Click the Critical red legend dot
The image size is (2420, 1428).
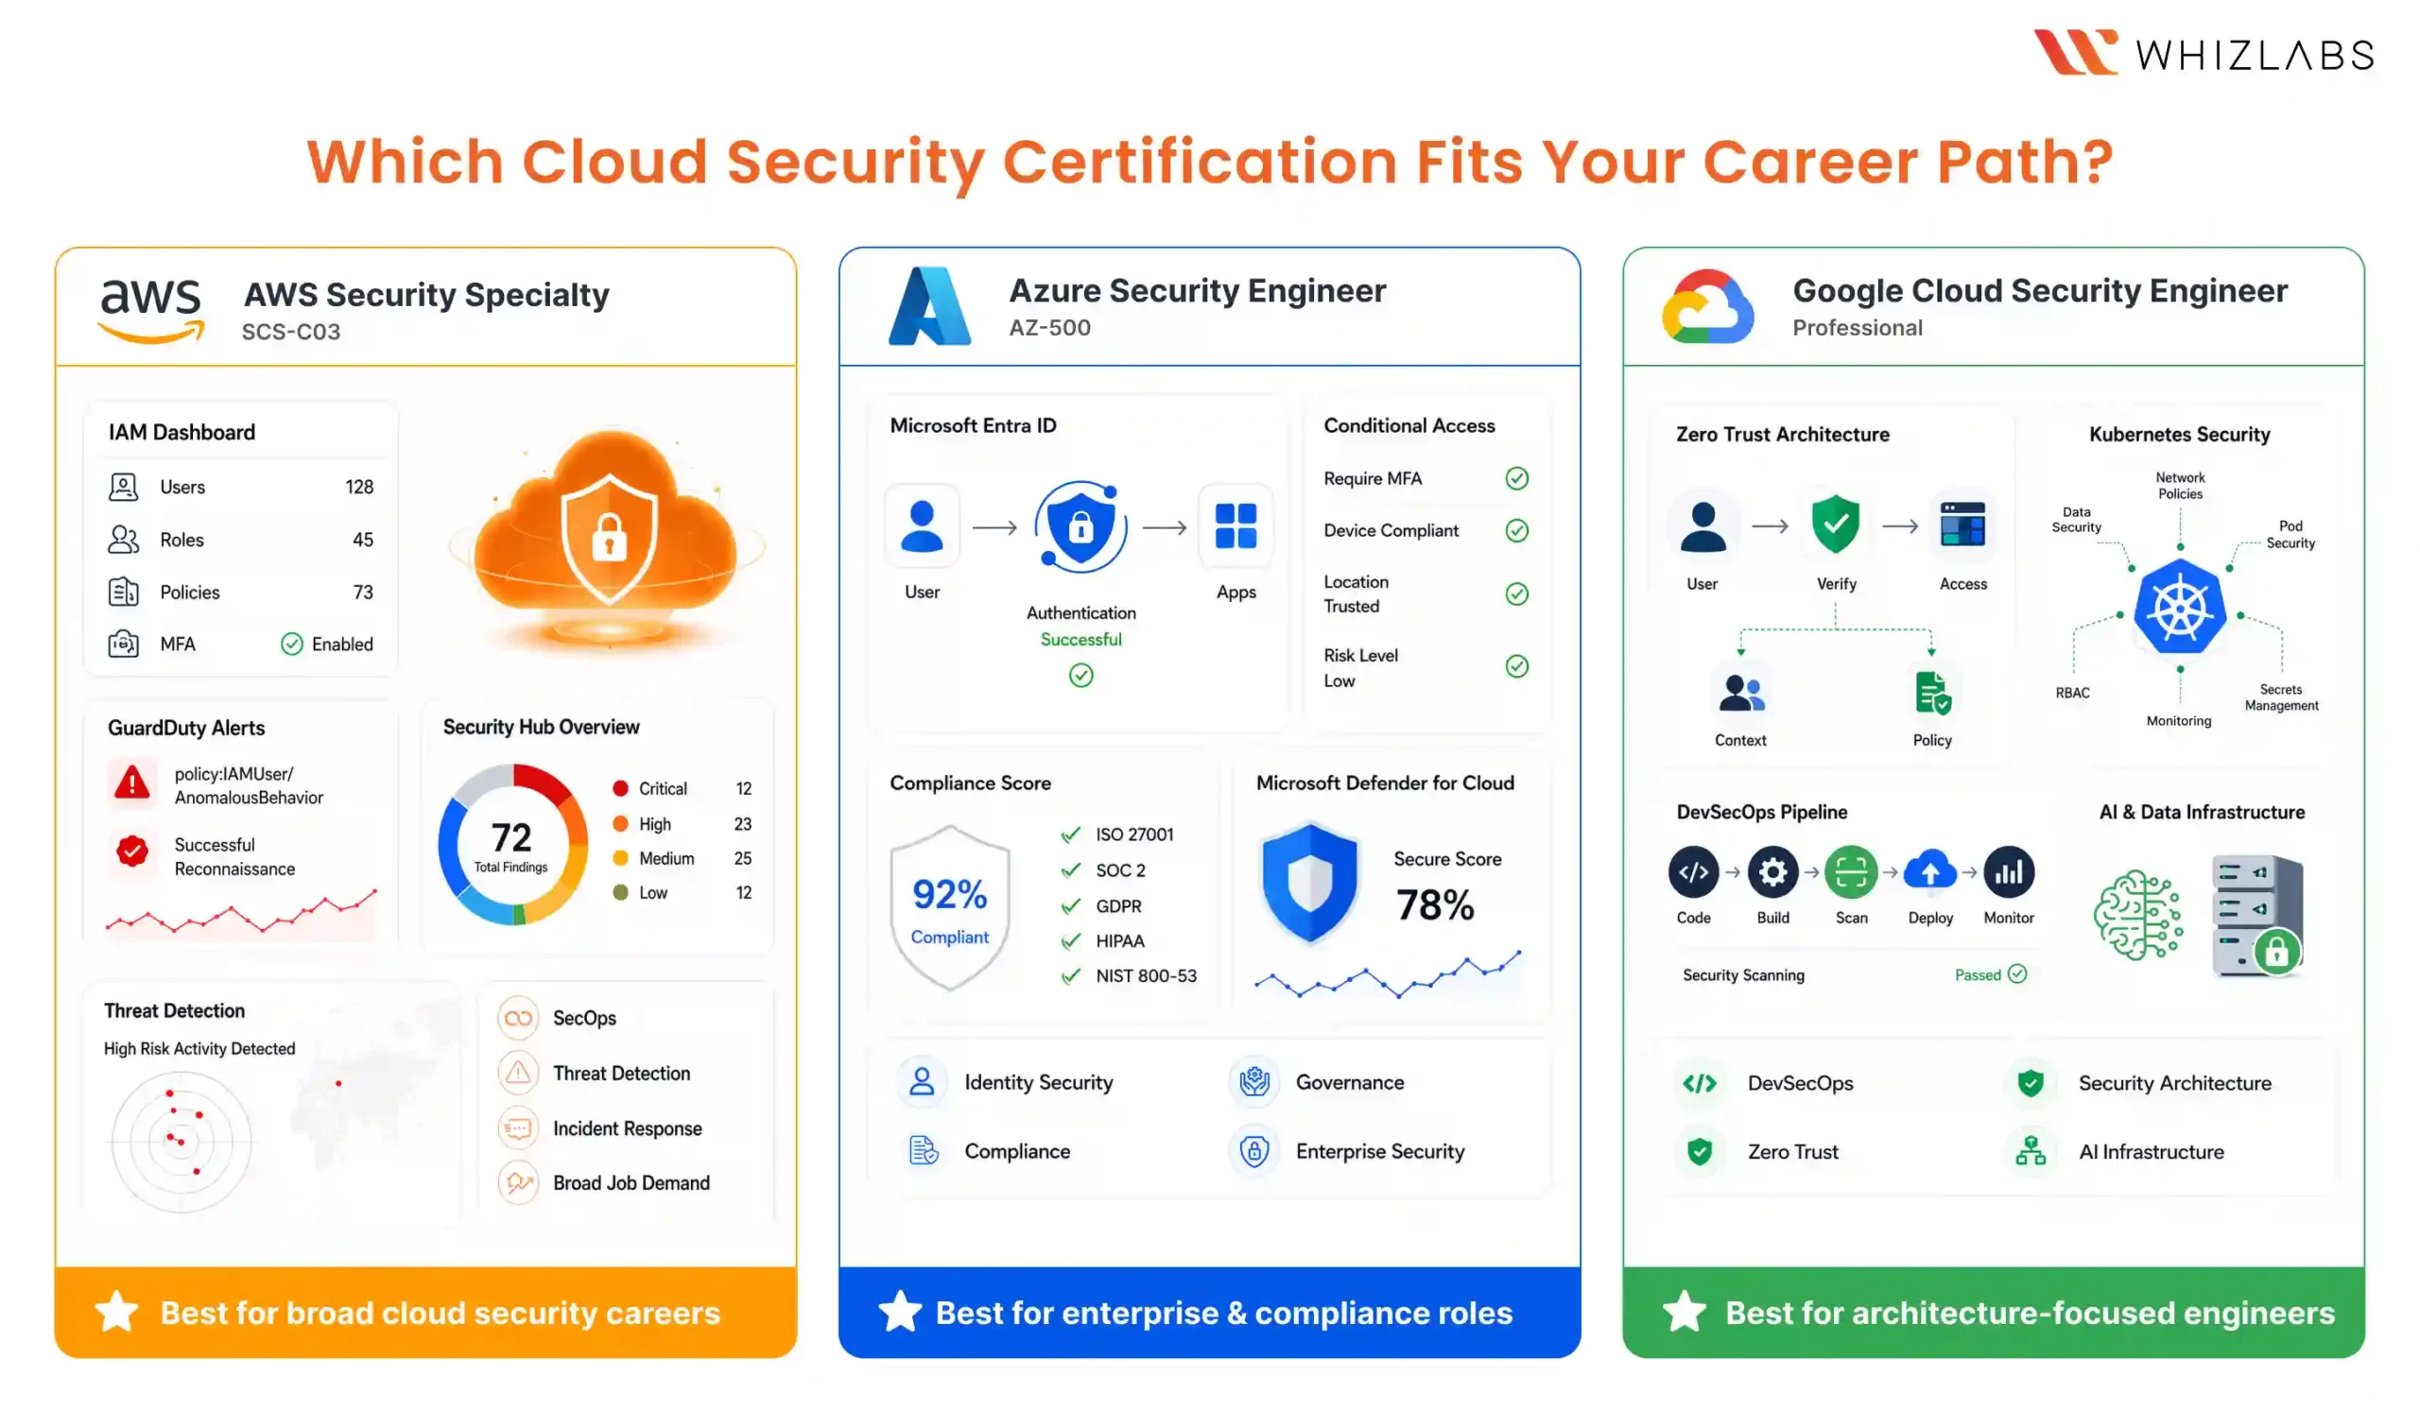click(x=620, y=788)
